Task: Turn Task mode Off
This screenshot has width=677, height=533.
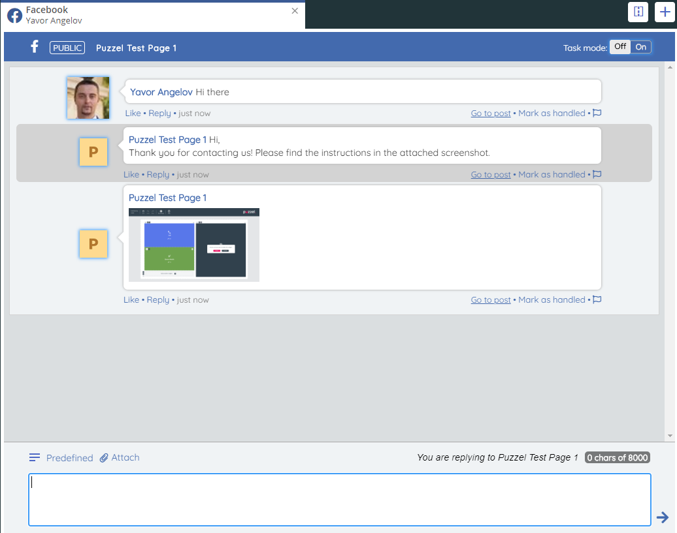Action: [620, 47]
